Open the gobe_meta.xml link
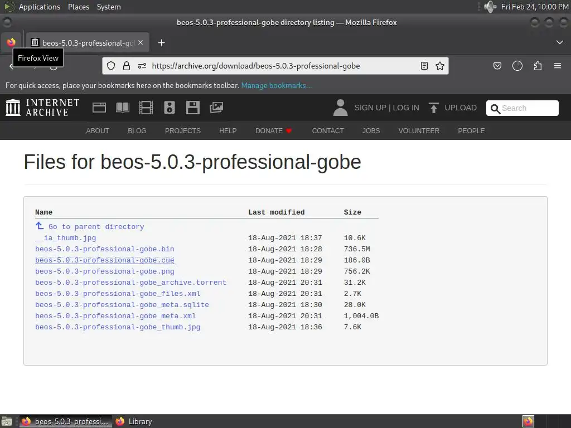 [115, 316]
